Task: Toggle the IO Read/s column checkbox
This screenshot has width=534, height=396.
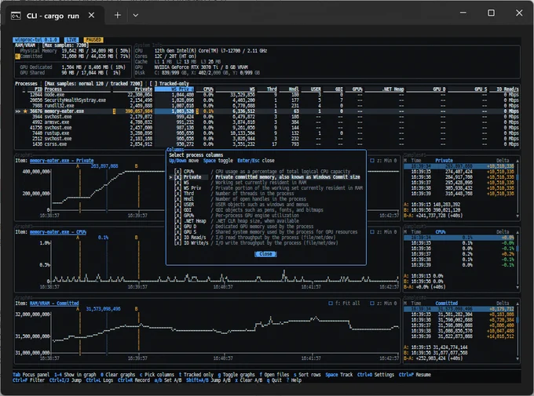Action: coord(177,238)
